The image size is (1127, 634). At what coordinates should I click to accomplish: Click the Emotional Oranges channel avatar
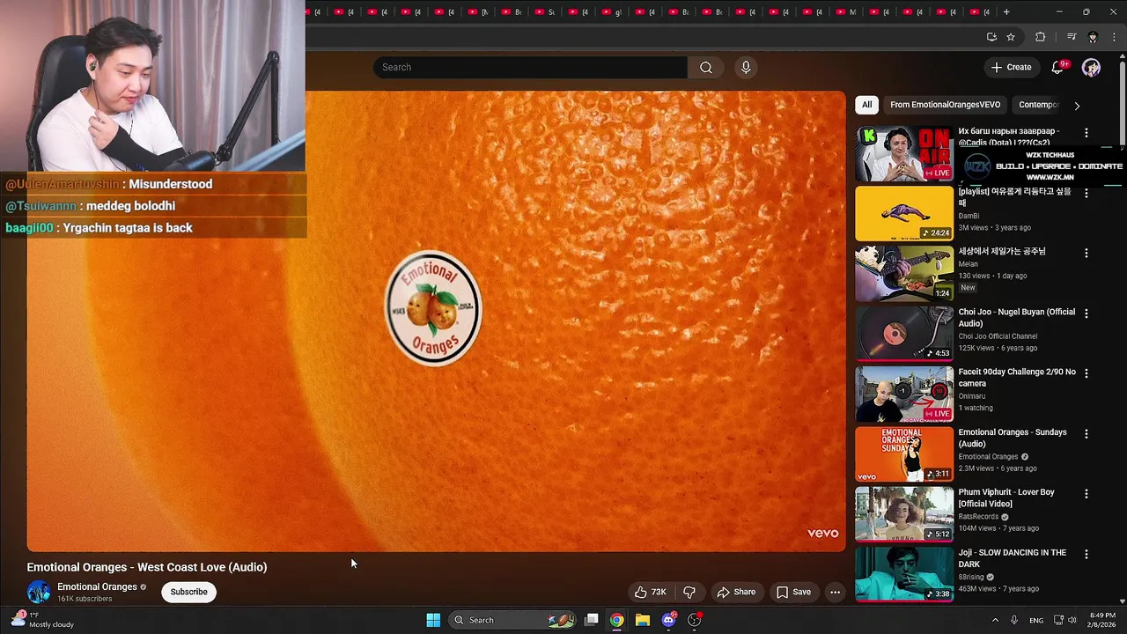point(39,592)
